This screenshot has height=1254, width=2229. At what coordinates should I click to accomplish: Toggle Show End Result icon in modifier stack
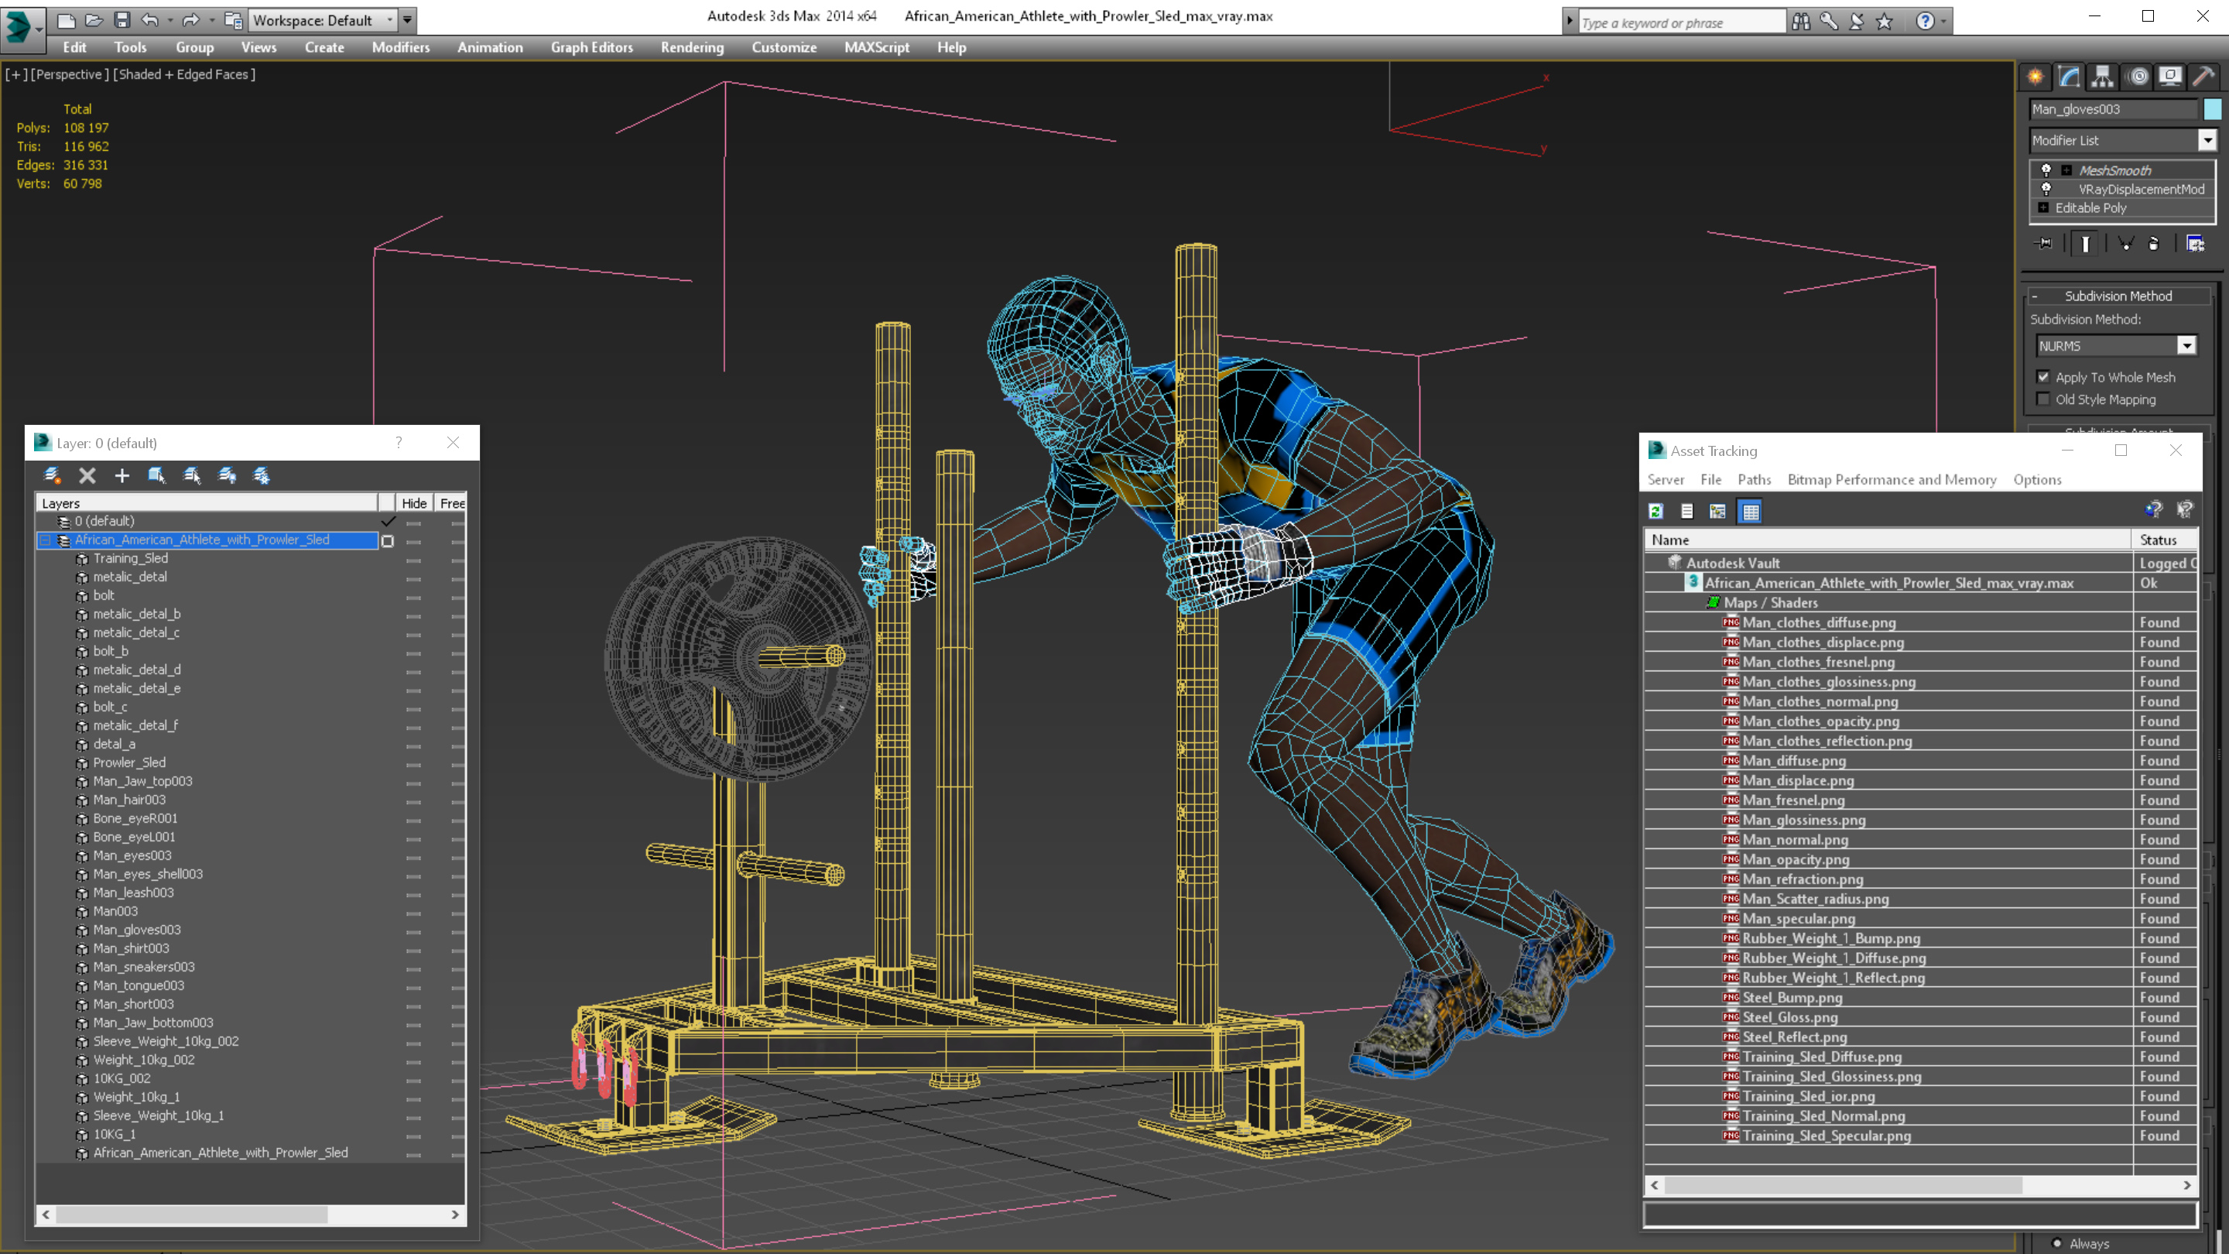(x=2085, y=244)
